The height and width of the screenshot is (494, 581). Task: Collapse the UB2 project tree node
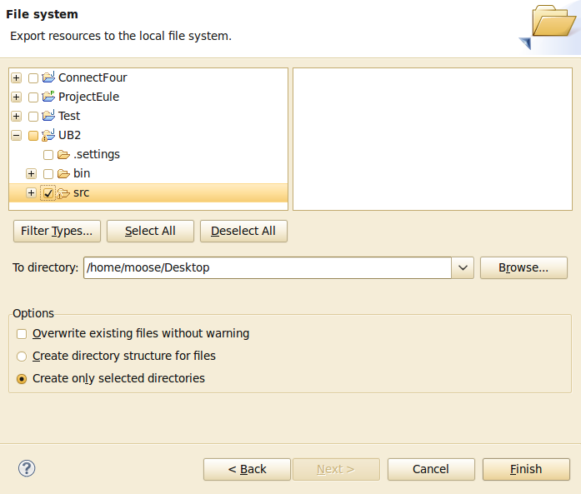click(17, 135)
